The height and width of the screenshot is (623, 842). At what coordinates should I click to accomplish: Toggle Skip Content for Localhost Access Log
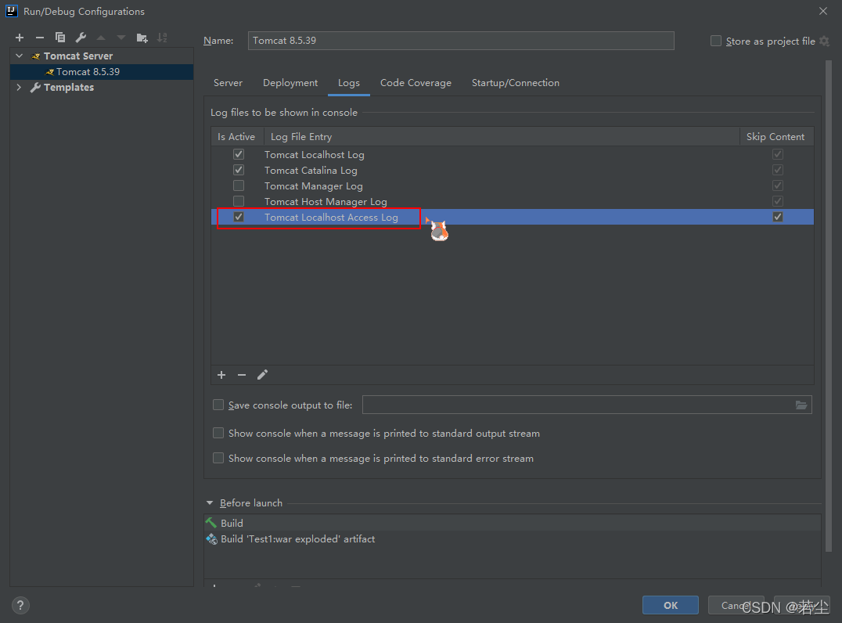778,217
